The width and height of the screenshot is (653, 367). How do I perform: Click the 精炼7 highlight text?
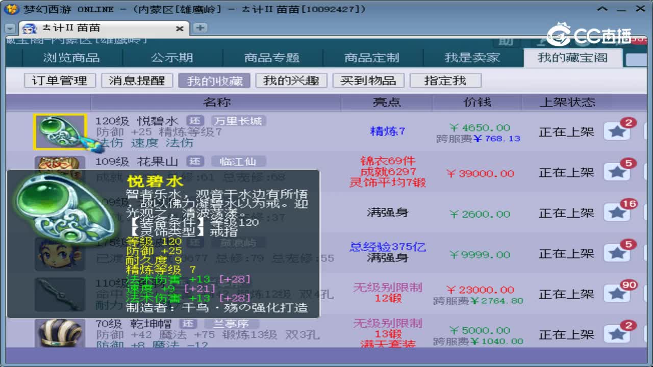tap(387, 131)
